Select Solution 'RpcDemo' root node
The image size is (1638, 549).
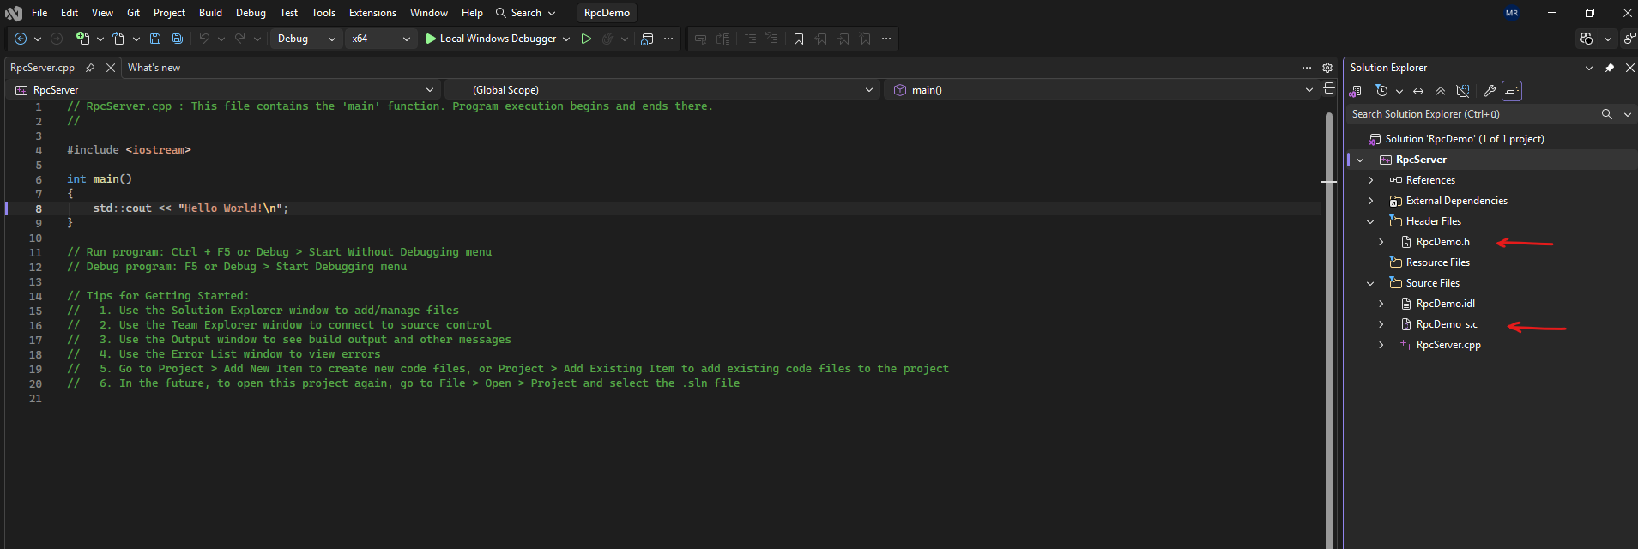tap(1464, 139)
